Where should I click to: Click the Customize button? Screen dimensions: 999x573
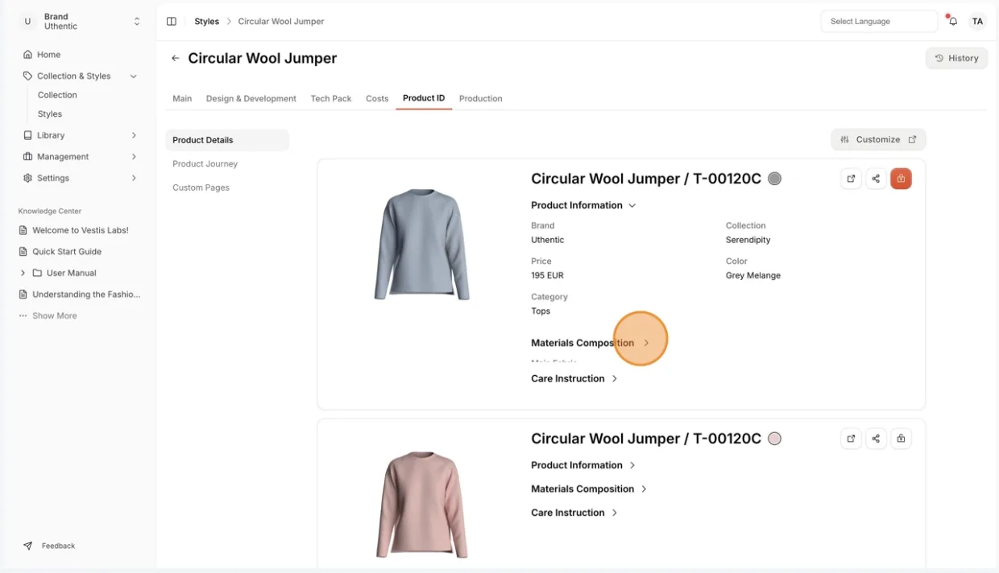[x=878, y=139]
